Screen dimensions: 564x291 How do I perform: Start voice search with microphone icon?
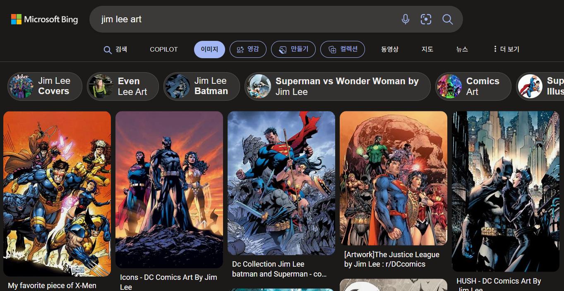[x=406, y=19]
